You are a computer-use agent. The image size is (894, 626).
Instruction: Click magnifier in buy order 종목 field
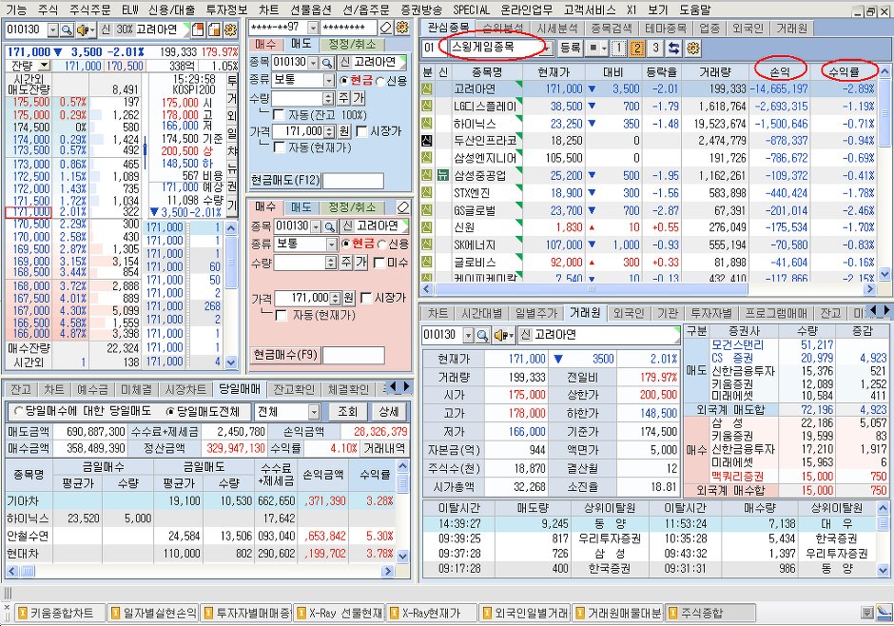tap(330, 226)
